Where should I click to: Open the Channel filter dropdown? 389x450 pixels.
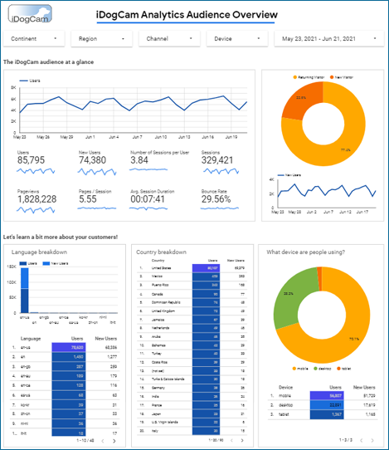tap(169, 39)
